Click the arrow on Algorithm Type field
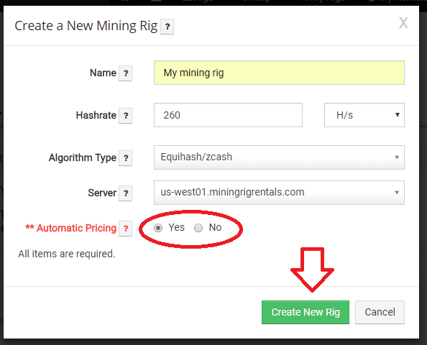 point(397,157)
